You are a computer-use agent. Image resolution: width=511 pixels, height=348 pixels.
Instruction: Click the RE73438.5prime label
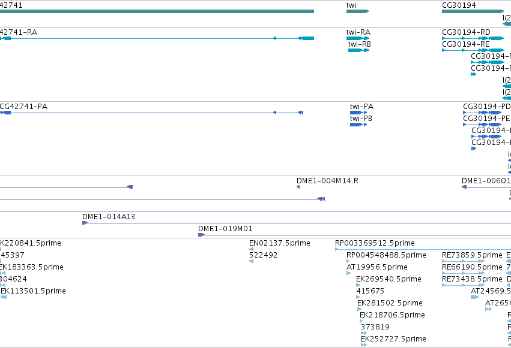click(472, 279)
